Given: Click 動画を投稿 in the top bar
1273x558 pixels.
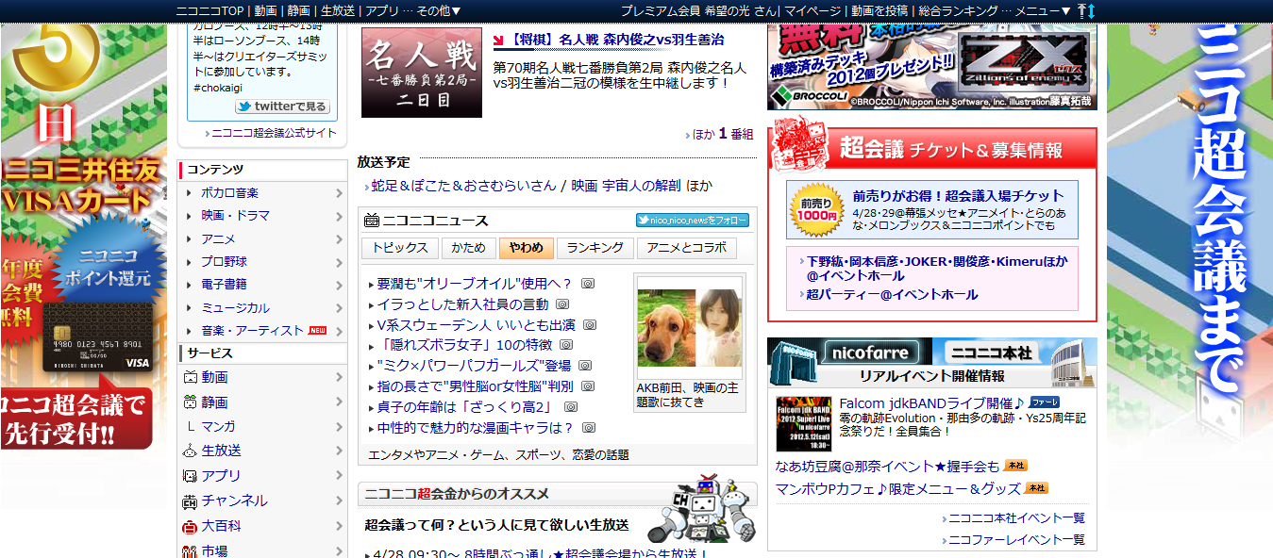Looking at the screenshot, I should pos(881,10).
